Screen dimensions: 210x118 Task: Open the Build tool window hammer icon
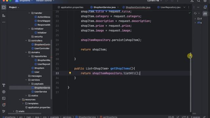click(x=4, y=85)
